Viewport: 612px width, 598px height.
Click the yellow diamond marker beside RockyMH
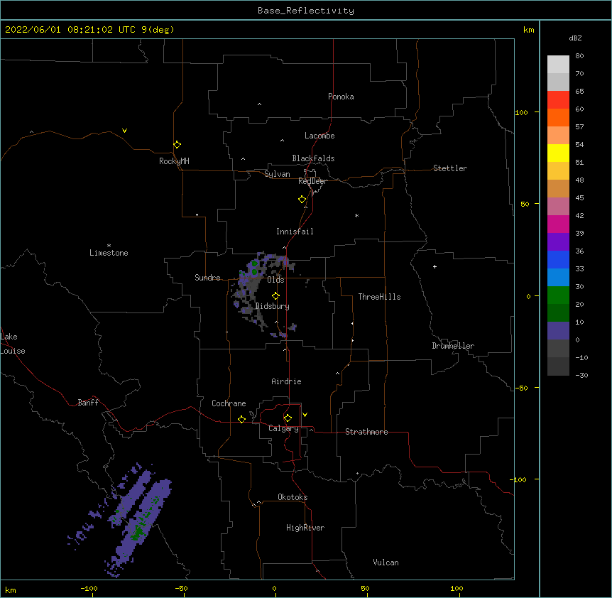(177, 145)
